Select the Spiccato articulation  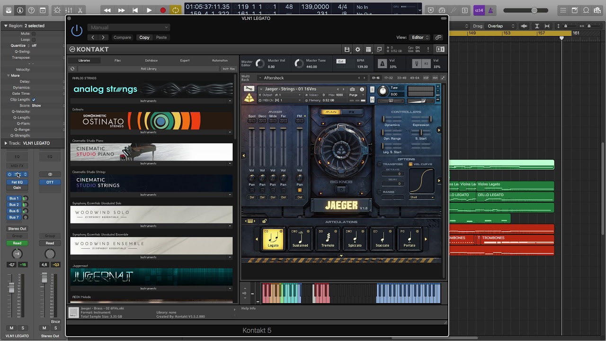[355, 239]
